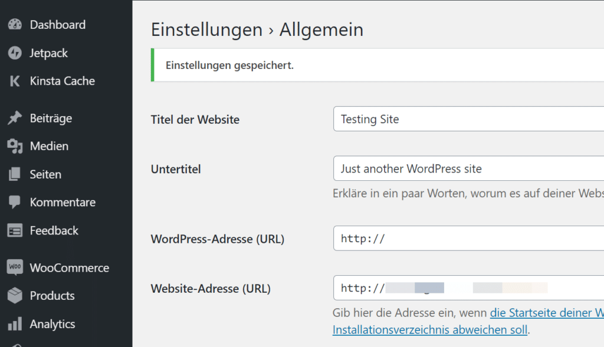Screen dimensions: 604x347
Task: Select Kommentare in the sidebar menu
Action: coord(63,202)
